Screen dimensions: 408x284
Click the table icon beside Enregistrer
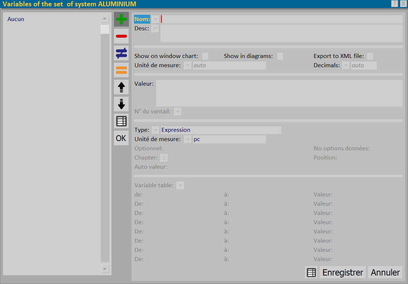[311, 273]
